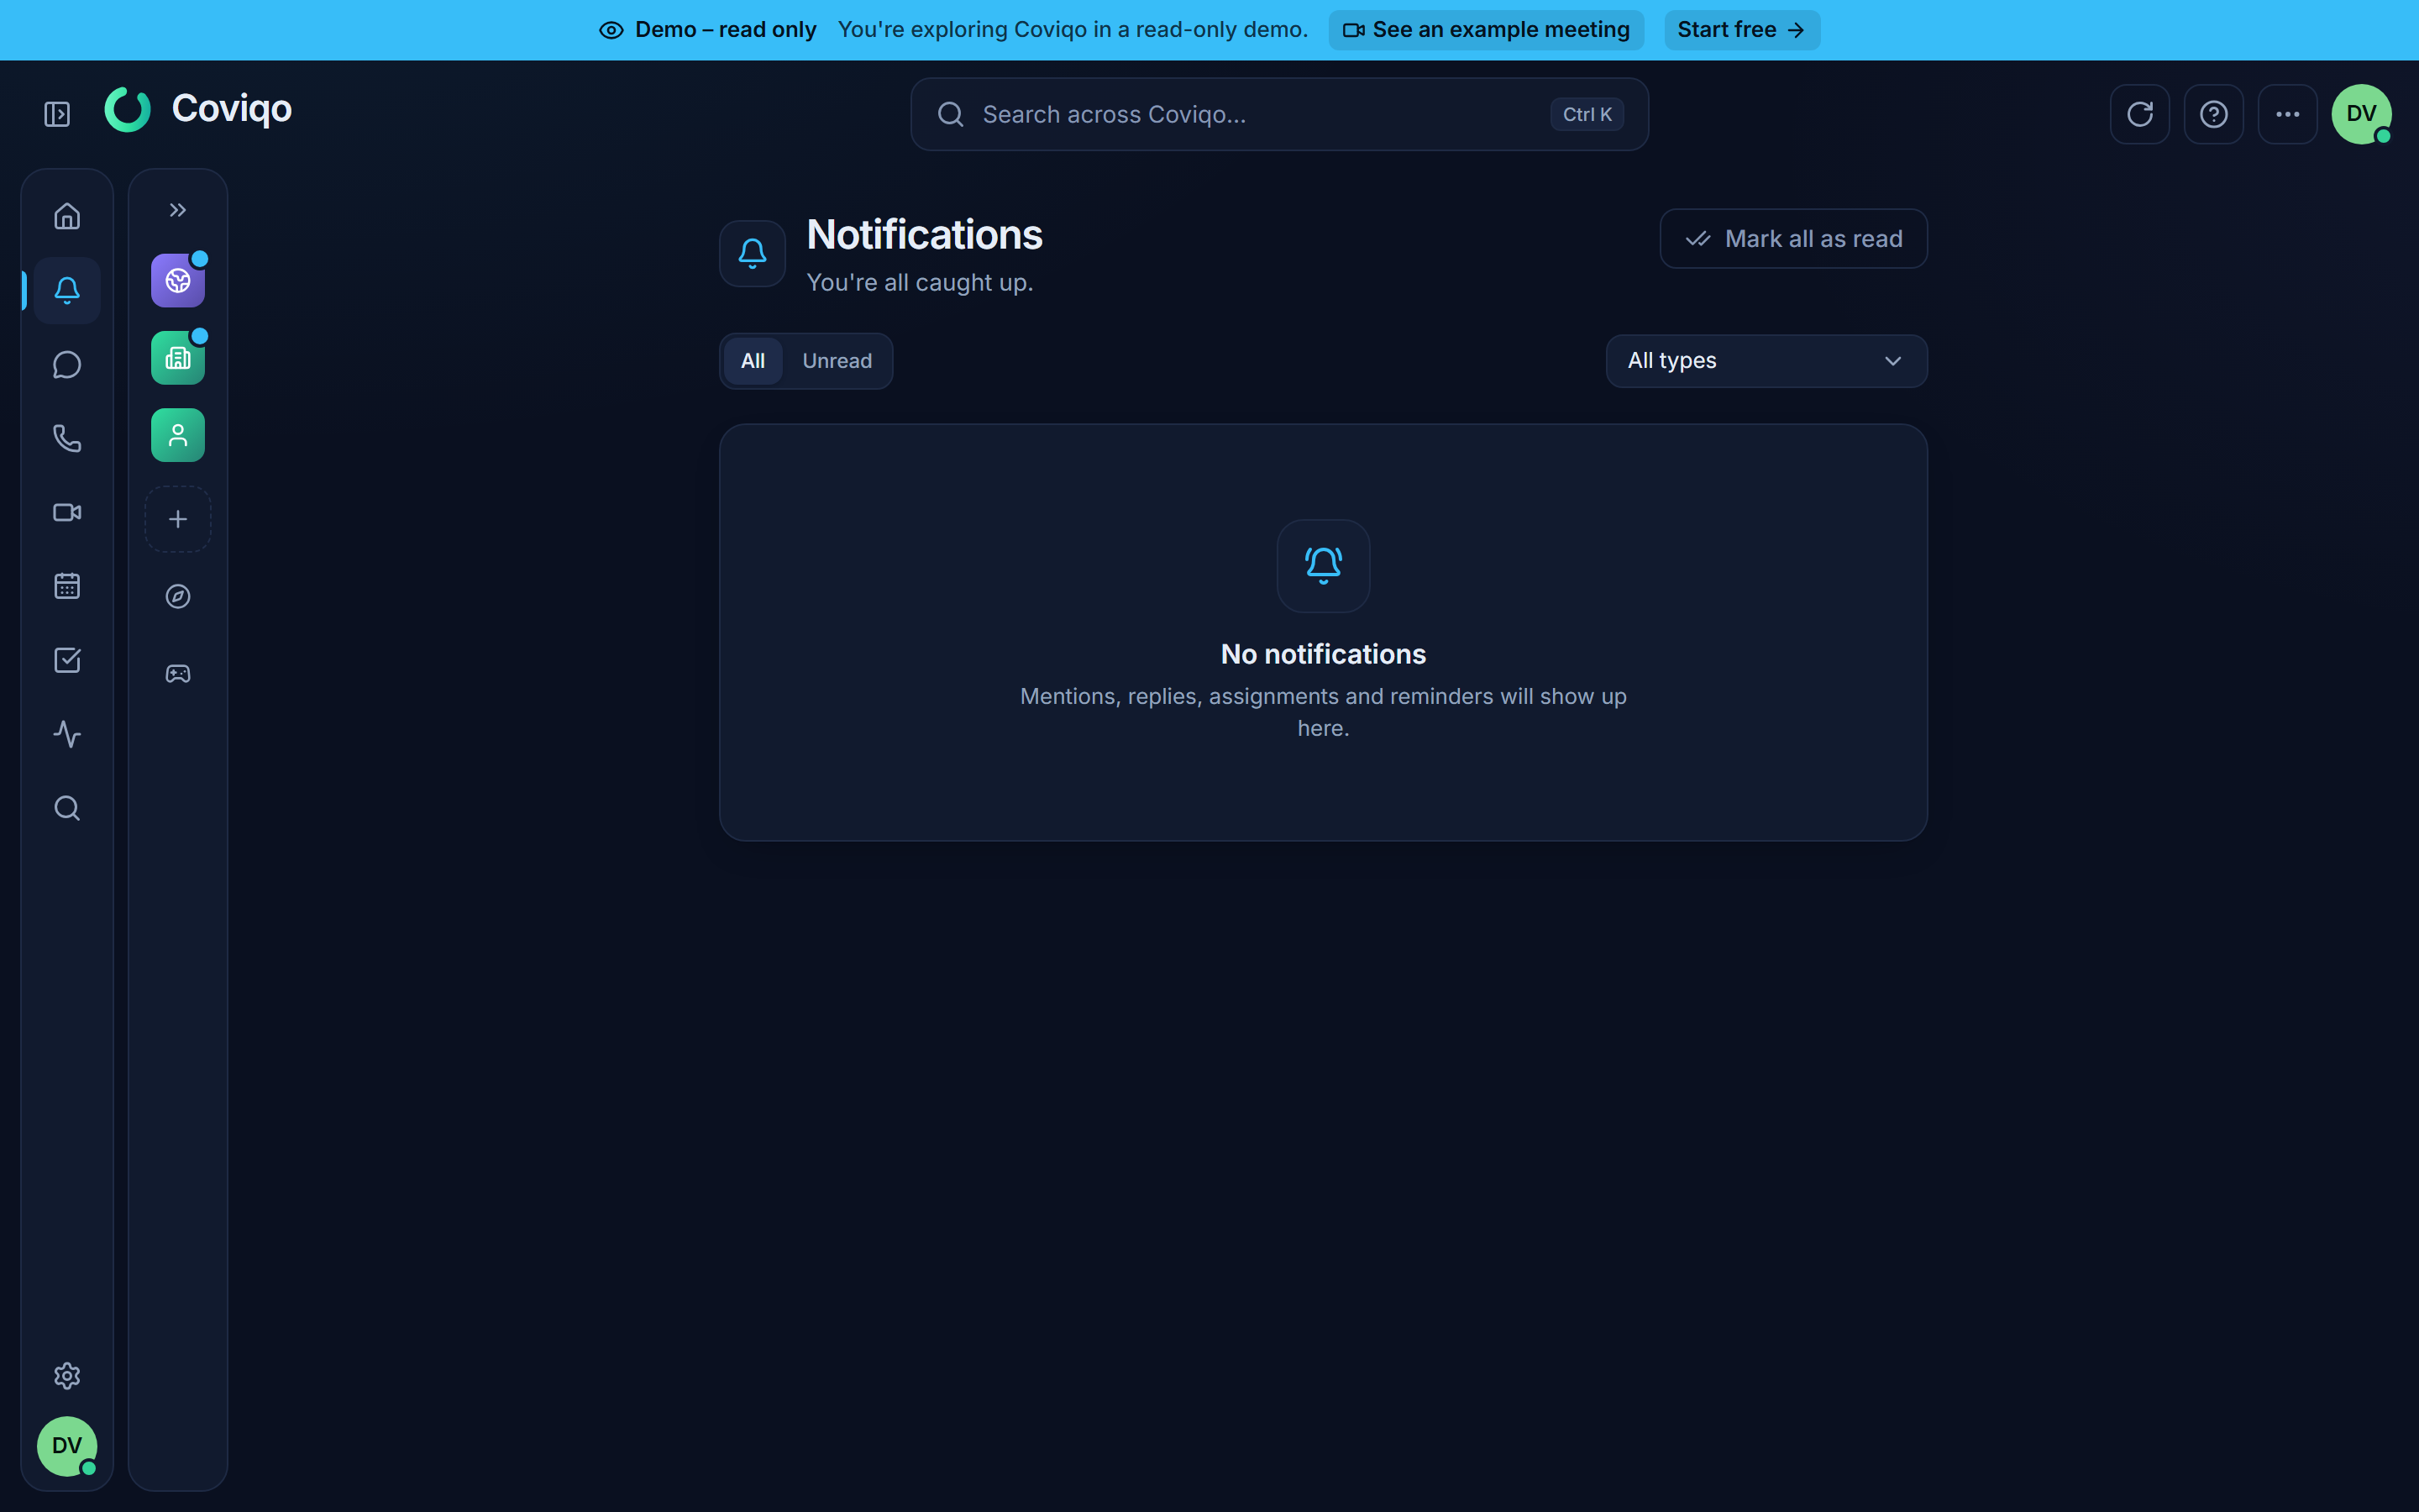Switch to the Unread tab

click(837, 361)
